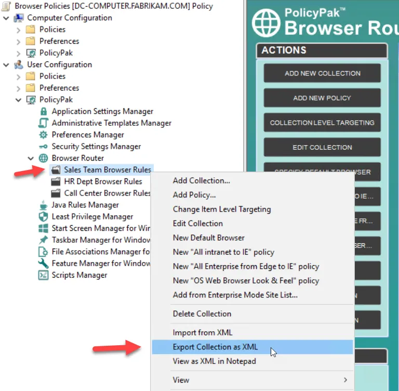Select Application Settings Manager node
The height and width of the screenshot is (391, 399).
coord(102,111)
